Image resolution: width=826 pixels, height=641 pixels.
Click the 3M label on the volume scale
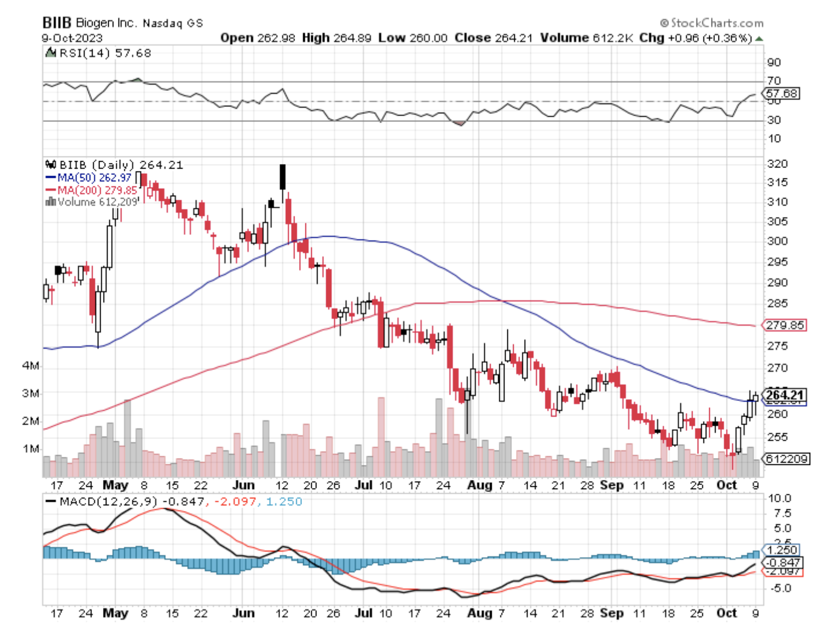coord(31,394)
